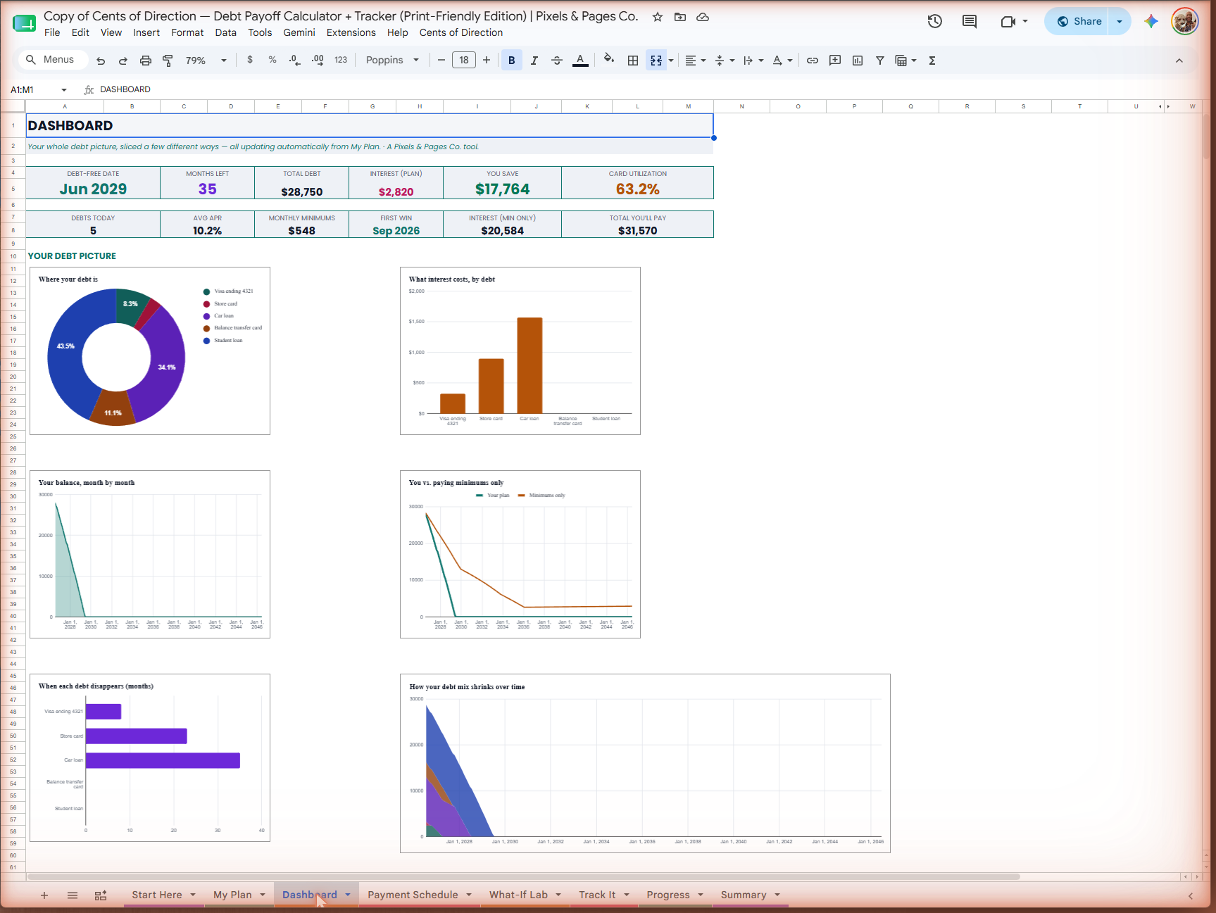This screenshot has height=913, width=1216.
Task: Open the merge cells dropdown arrow
Action: [x=671, y=61]
